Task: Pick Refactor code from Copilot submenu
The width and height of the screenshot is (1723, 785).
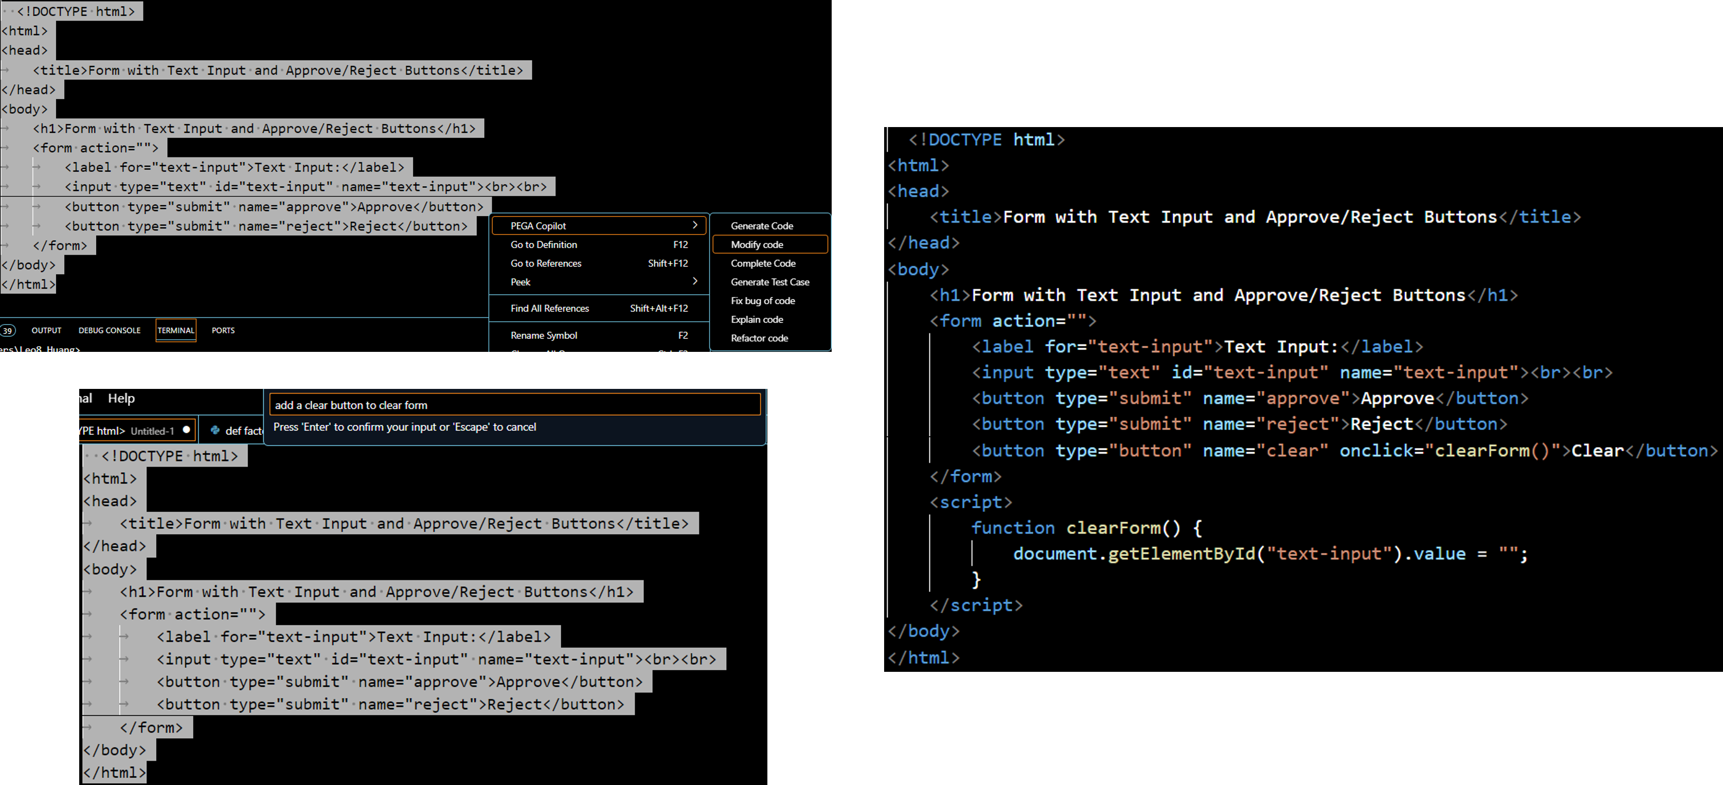Action: tap(770, 338)
